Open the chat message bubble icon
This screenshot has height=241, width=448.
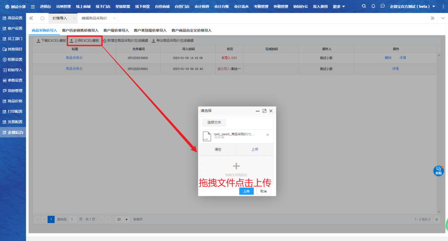382,6
